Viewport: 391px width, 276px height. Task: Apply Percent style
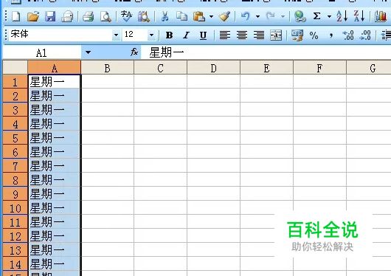(314, 35)
